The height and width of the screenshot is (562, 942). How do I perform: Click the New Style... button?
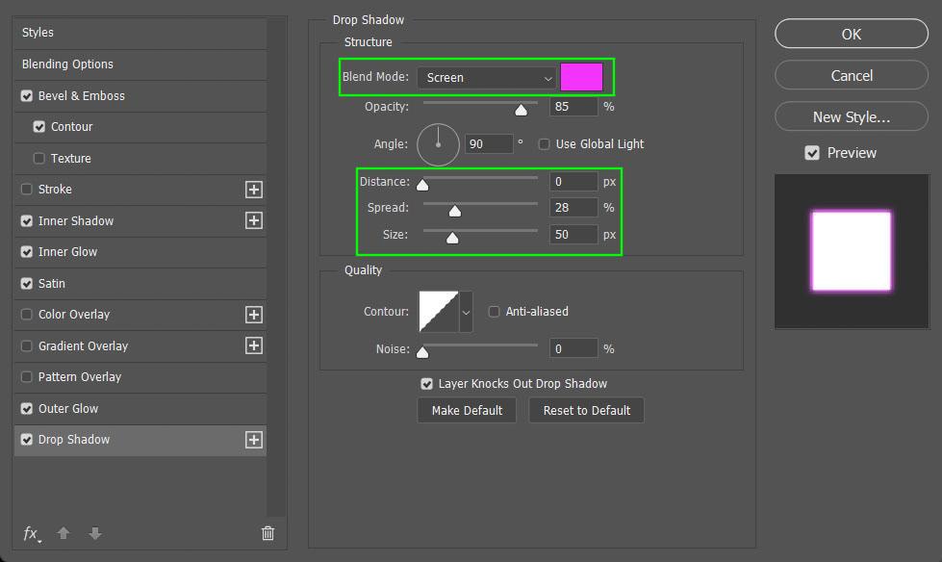pyautogui.click(x=852, y=116)
